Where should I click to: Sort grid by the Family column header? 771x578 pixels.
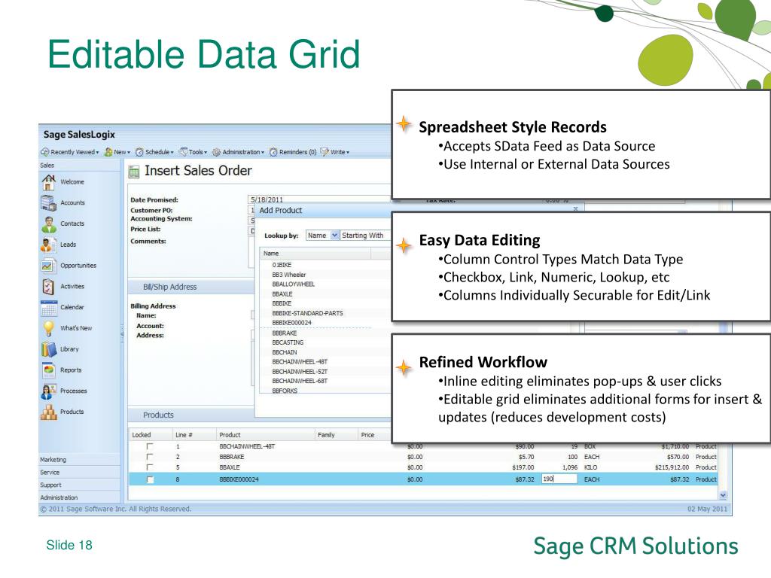point(337,435)
